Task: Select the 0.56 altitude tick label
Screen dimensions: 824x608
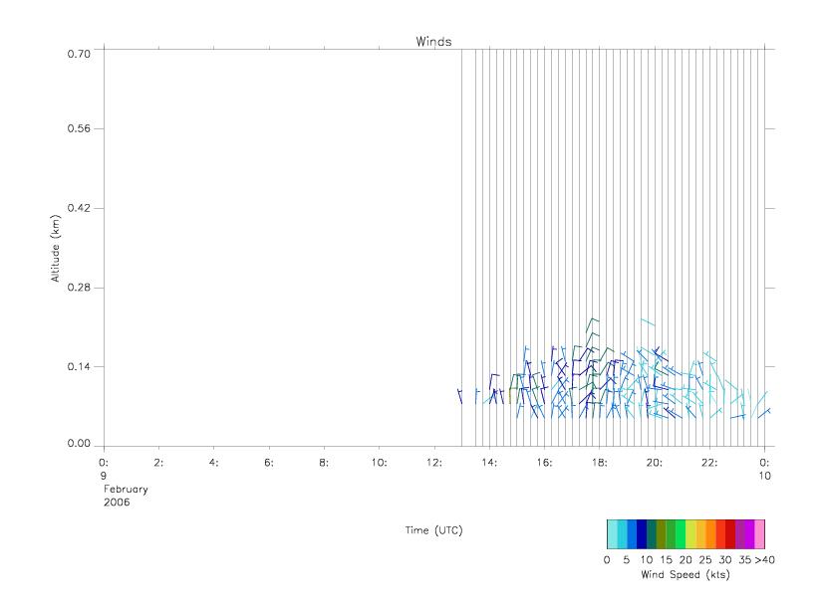Action: click(x=79, y=128)
